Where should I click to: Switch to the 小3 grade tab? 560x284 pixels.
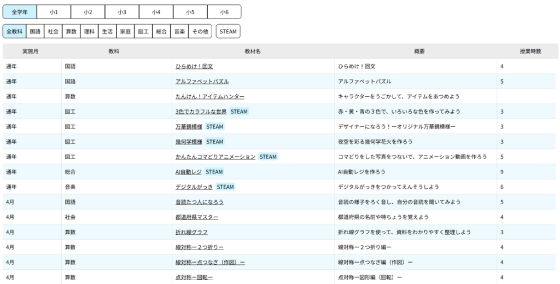(x=122, y=12)
